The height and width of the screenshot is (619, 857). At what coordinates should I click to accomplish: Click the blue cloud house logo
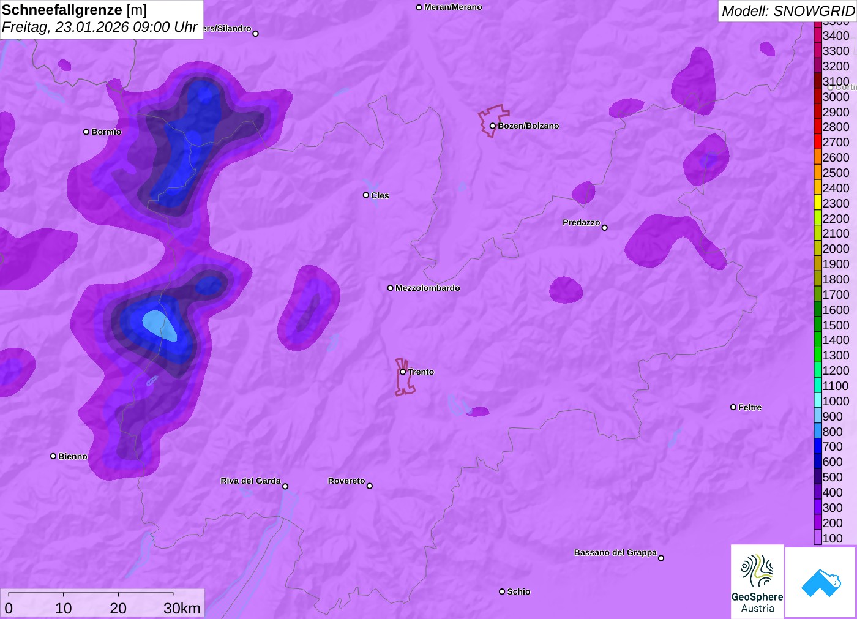click(821, 582)
